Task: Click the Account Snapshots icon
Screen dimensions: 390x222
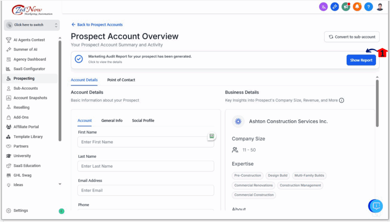Action: point(8,98)
